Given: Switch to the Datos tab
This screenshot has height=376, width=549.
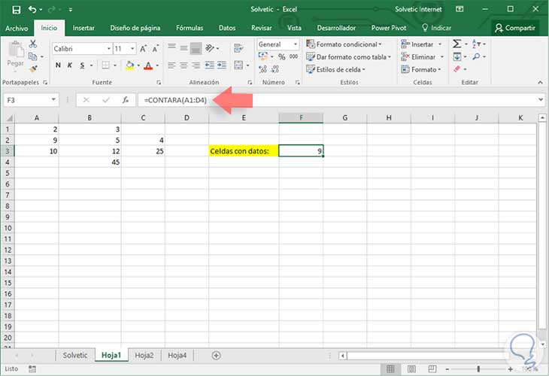Looking at the screenshot, I should tap(227, 28).
